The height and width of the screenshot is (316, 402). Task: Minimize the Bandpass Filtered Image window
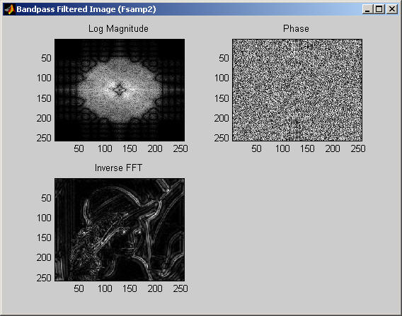367,9
